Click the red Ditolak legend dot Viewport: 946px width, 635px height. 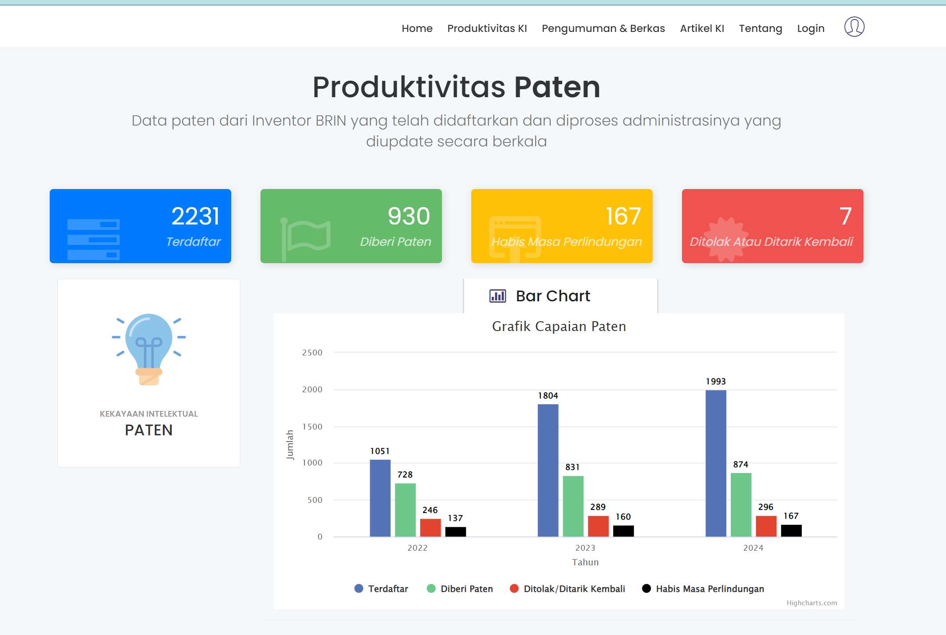pyautogui.click(x=514, y=589)
